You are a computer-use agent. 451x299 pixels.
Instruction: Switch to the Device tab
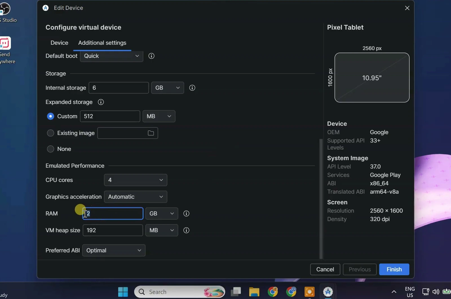59,43
